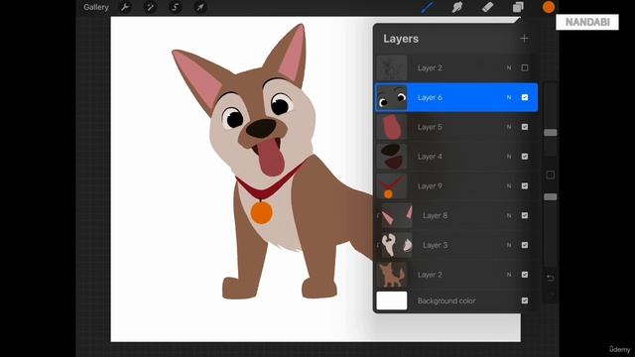
Task: Tap the redo arrow below undo
Action: point(551,296)
